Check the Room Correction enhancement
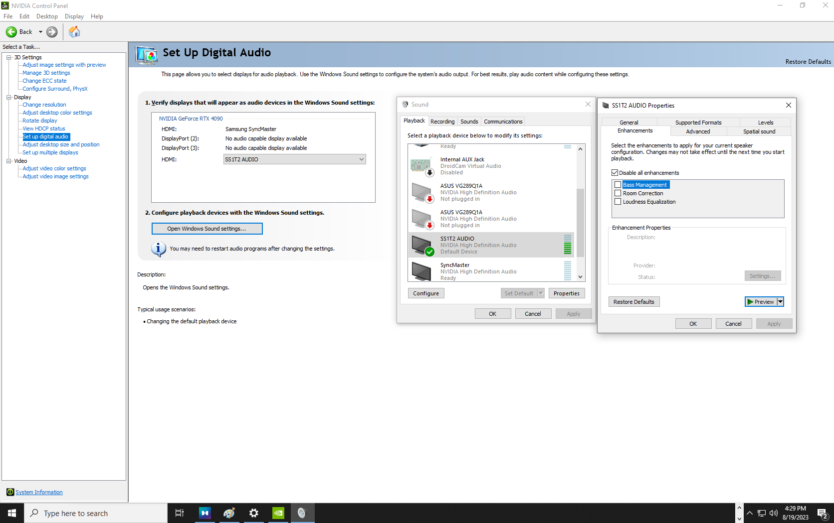This screenshot has width=834, height=523. click(x=618, y=193)
